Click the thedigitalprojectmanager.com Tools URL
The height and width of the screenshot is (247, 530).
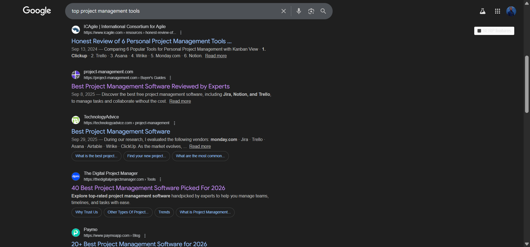pyautogui.click(x=120, y=180)
